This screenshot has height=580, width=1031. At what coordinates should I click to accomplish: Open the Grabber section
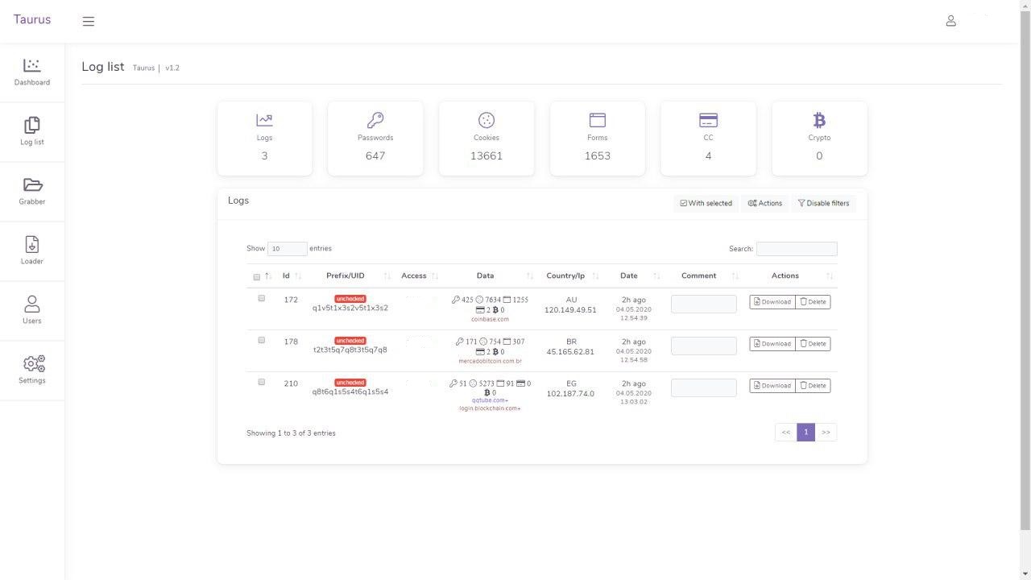pos(32,192)
